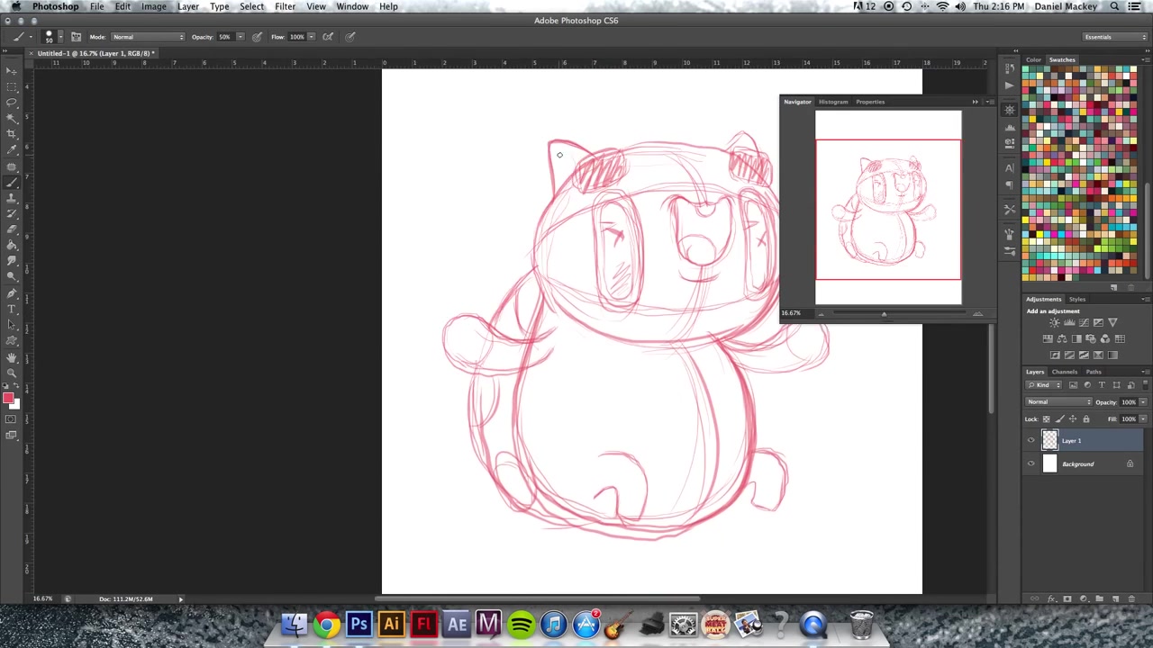
Task: Delete layer using trash icon in Layers panel
Action: pyautogui.click(x=1131, y=598)
